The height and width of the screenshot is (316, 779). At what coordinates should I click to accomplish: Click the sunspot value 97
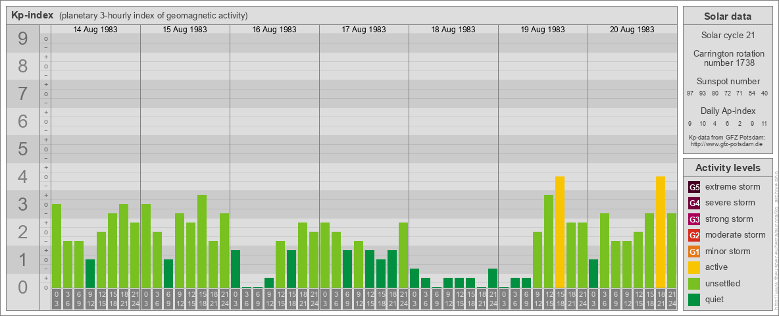pos(690,93)
